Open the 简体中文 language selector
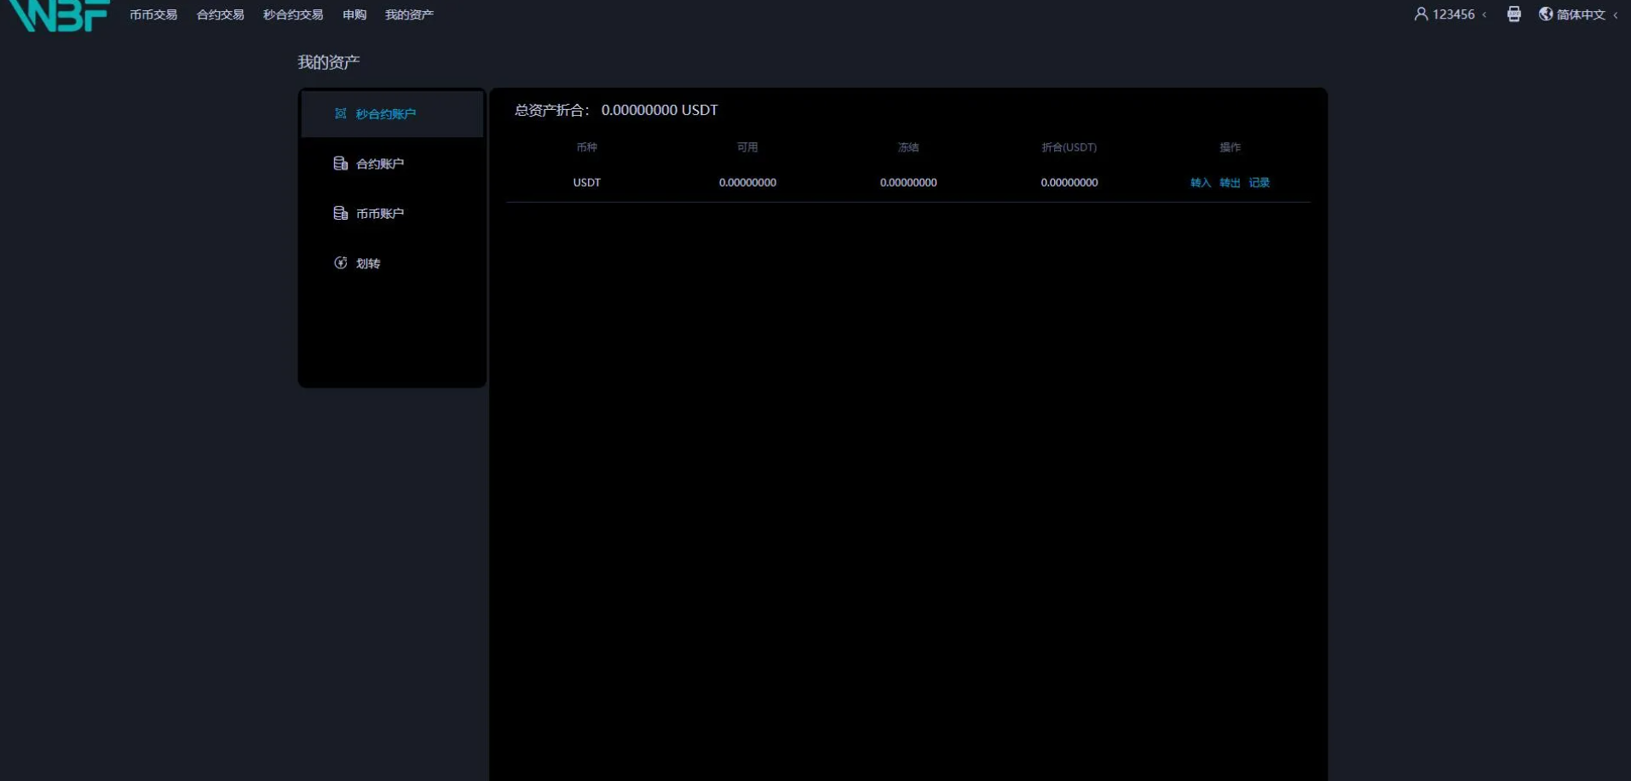1631x781 pixels. coord(1581,14)
